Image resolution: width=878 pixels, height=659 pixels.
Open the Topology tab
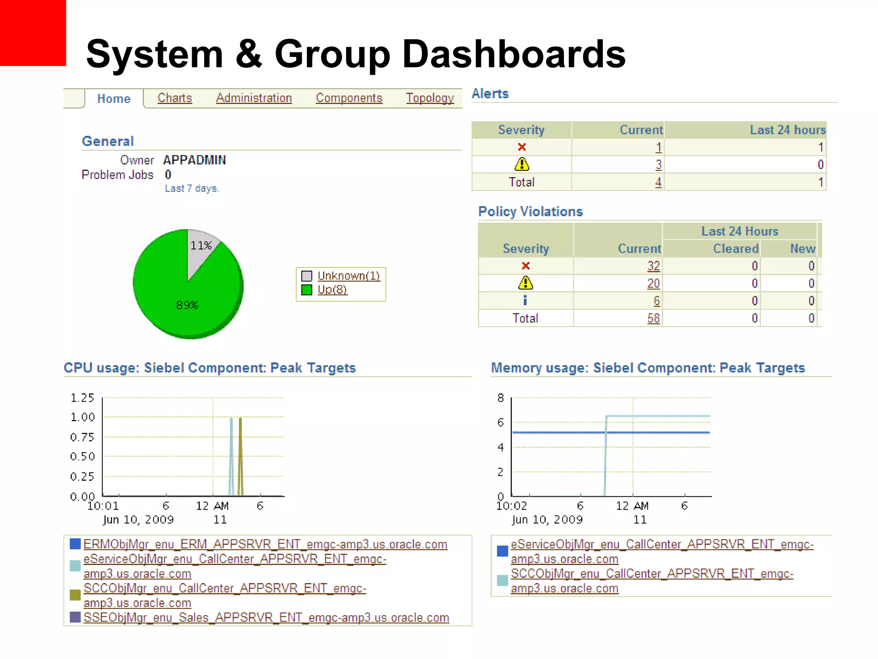click(x=430, y=98)
